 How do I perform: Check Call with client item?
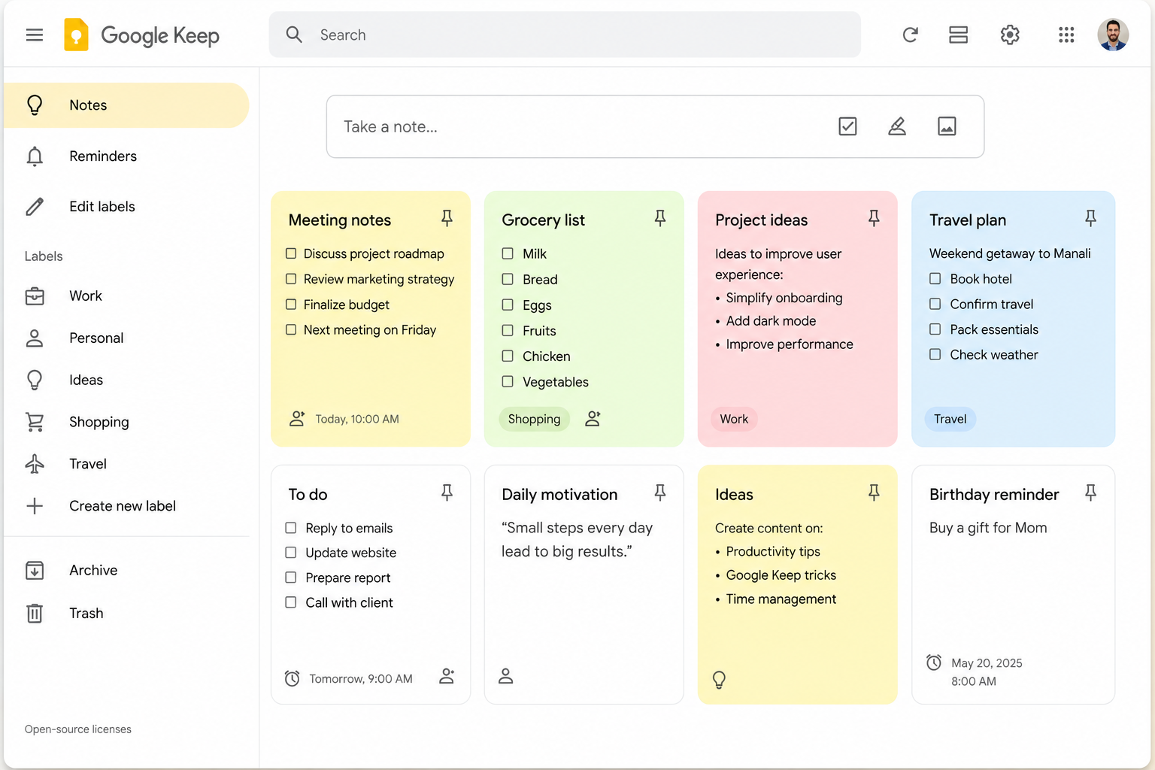(291, 602)
